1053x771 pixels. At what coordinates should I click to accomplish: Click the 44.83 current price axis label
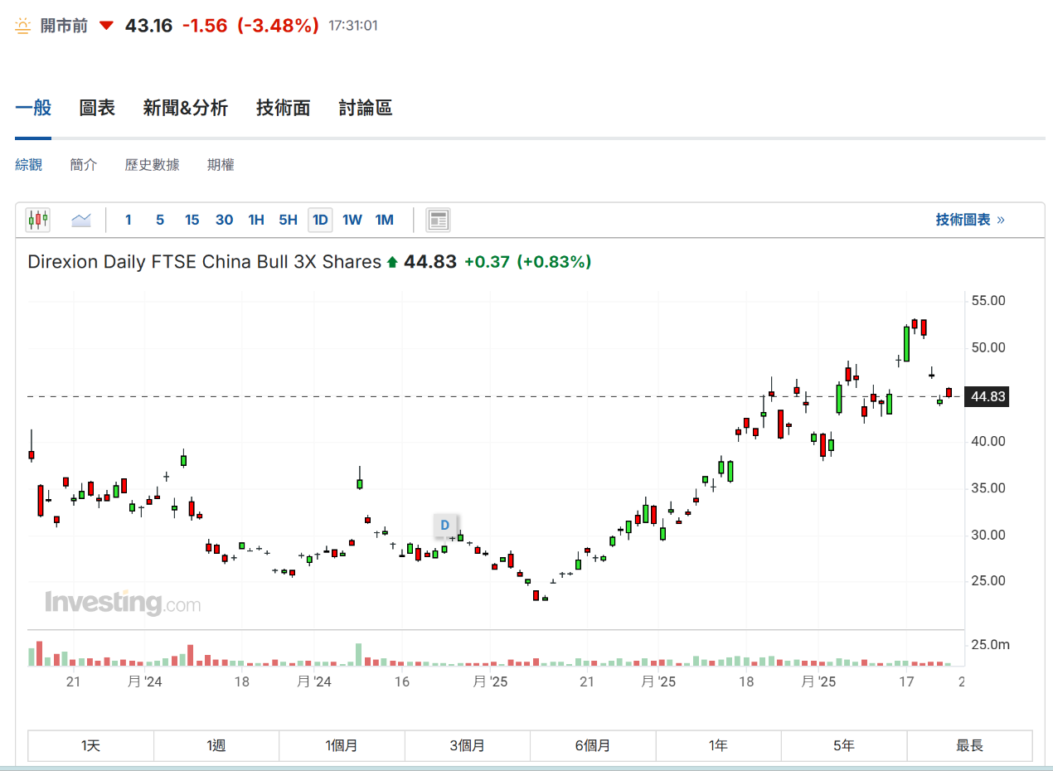987,397
